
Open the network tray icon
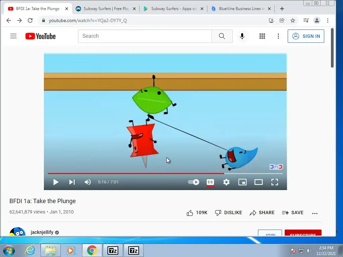(x=301, y=251)
